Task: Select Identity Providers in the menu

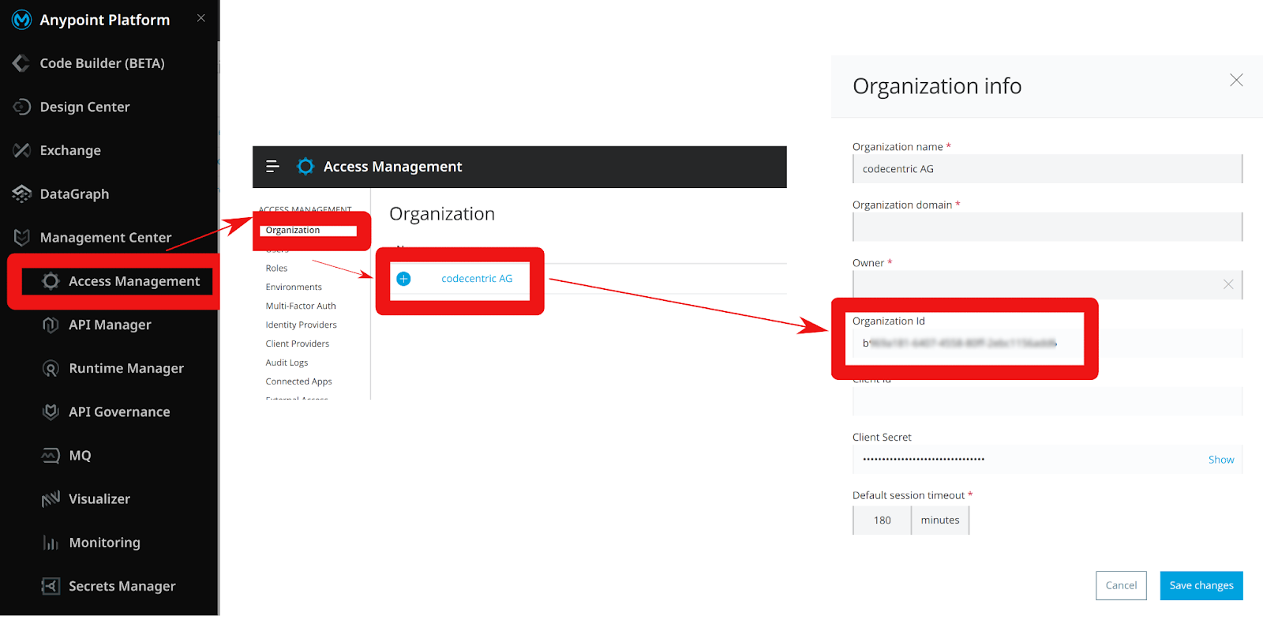Action: 301,325
